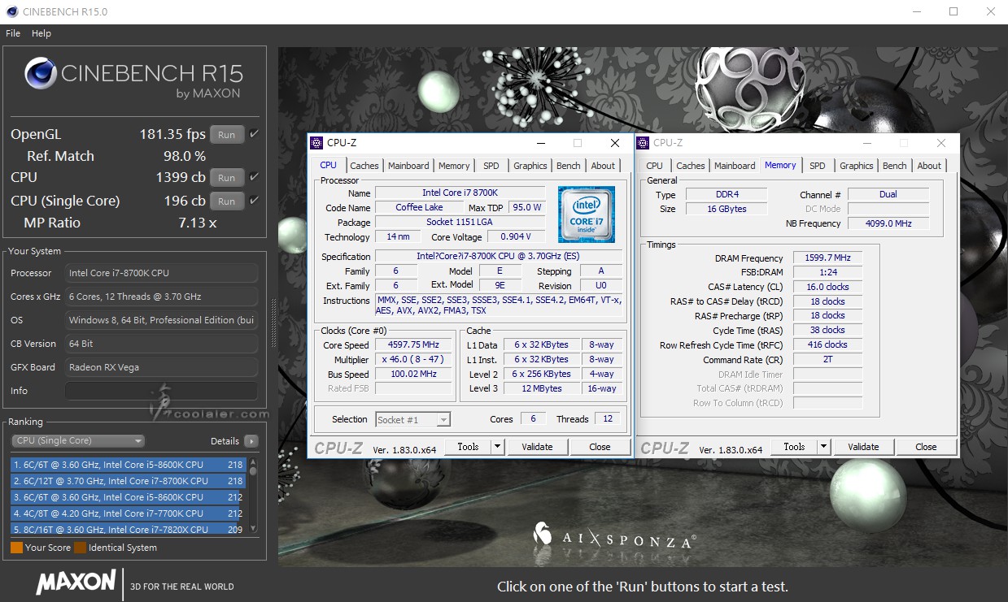Viewport: 1008px width, 602px height.
Task: Switch to SPD tab in CPU window
Action: pyautogui.click(x=491, y=166)
